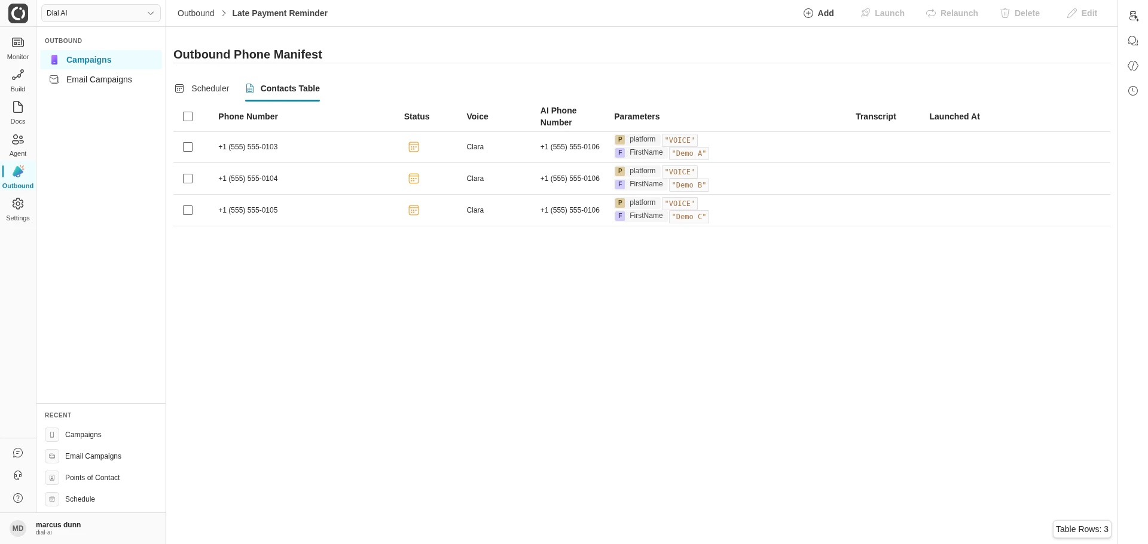The image size is (1148, 544).
Task: Click the Phone Number column header
Action: pos(248,116)
